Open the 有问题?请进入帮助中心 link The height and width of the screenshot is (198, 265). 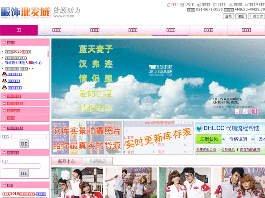tap(23, 63)
